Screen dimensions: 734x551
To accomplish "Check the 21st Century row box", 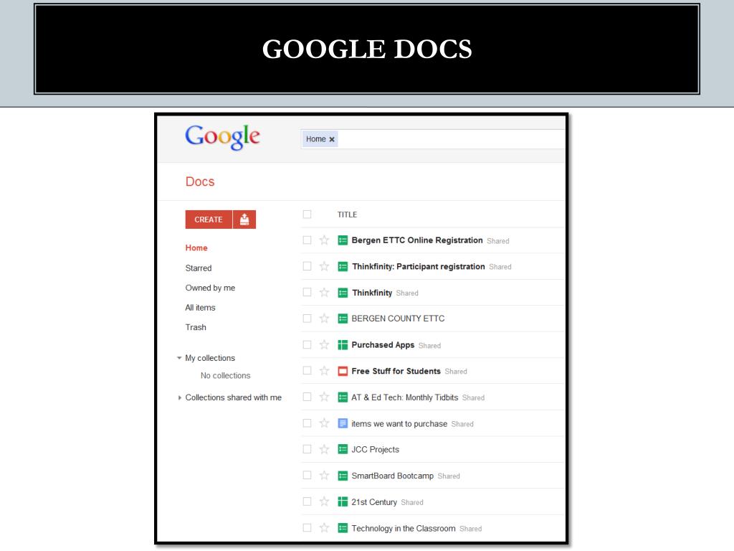I will pyautogui.click(x=307, y=501).
